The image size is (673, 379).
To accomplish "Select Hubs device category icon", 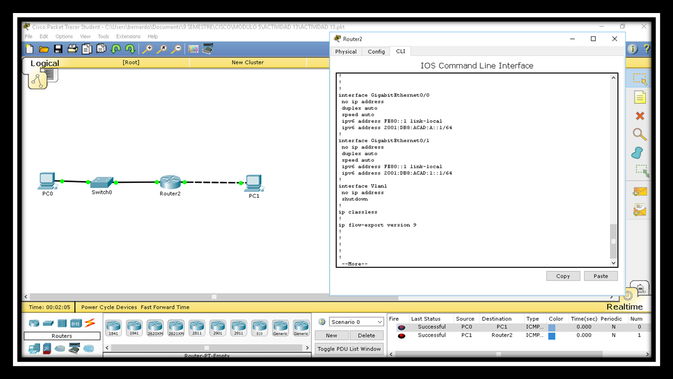I will (x=62, y=323).
